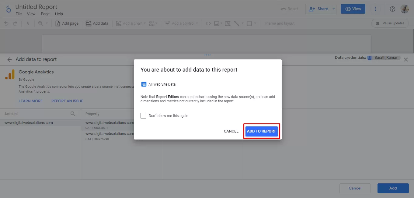Open the LEARN MORE link
The width and height of the screenshot is (414, 198).
[x=31, y=101]
